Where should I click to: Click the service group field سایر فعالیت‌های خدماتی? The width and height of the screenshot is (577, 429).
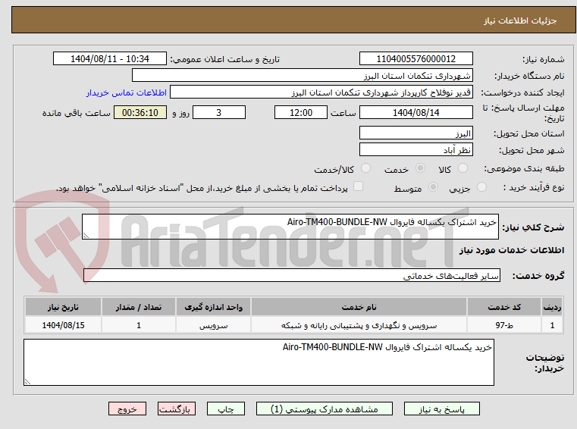(292, 276)
